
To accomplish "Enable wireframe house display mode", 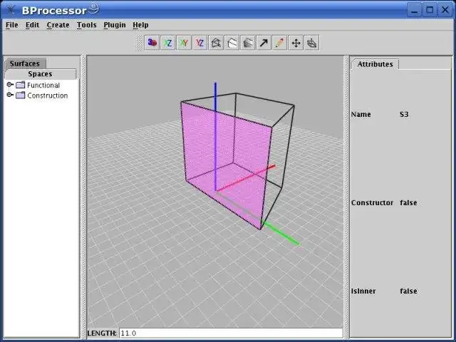I will point(216,43).
